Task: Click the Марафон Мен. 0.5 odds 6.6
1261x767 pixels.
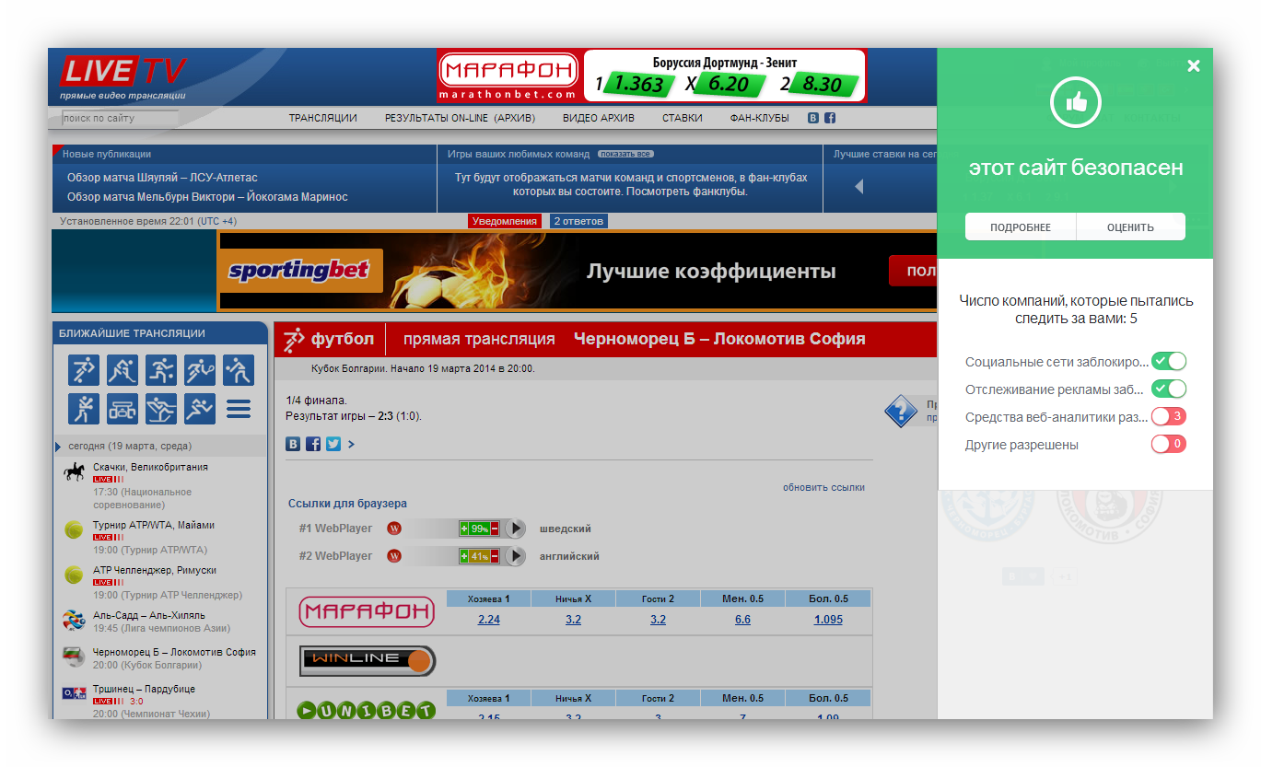Action: (x=742, y=620)
